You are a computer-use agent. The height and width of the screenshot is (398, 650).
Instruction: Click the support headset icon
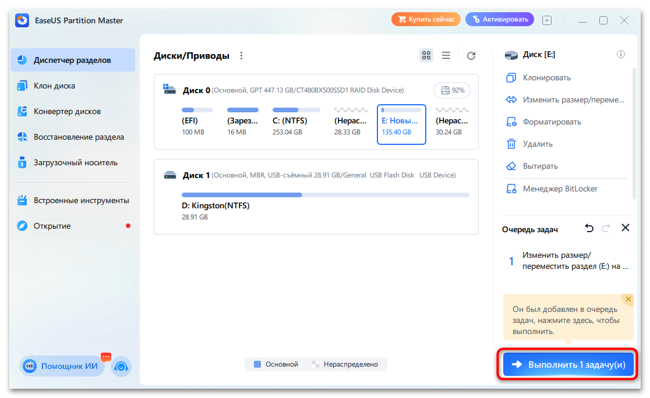tap(121, 367)
